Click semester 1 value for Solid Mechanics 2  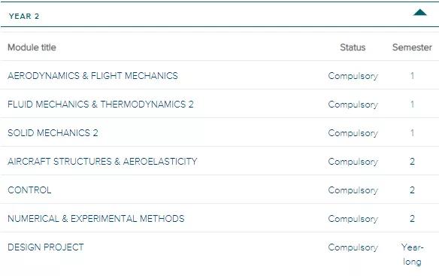click(412, 133)
